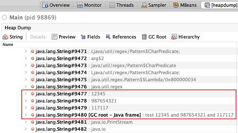
Task: Click the Name column header
Action: [8, 45]
